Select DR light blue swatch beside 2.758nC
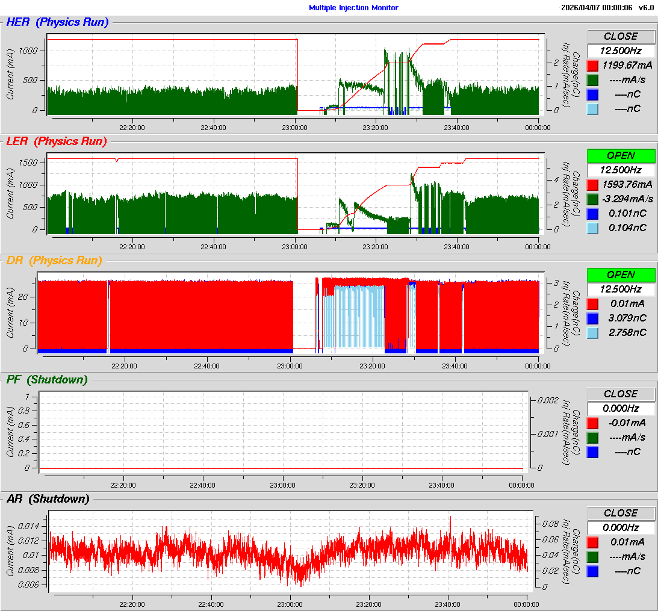This screenshot has width=658, height=611. coord(592,333)
